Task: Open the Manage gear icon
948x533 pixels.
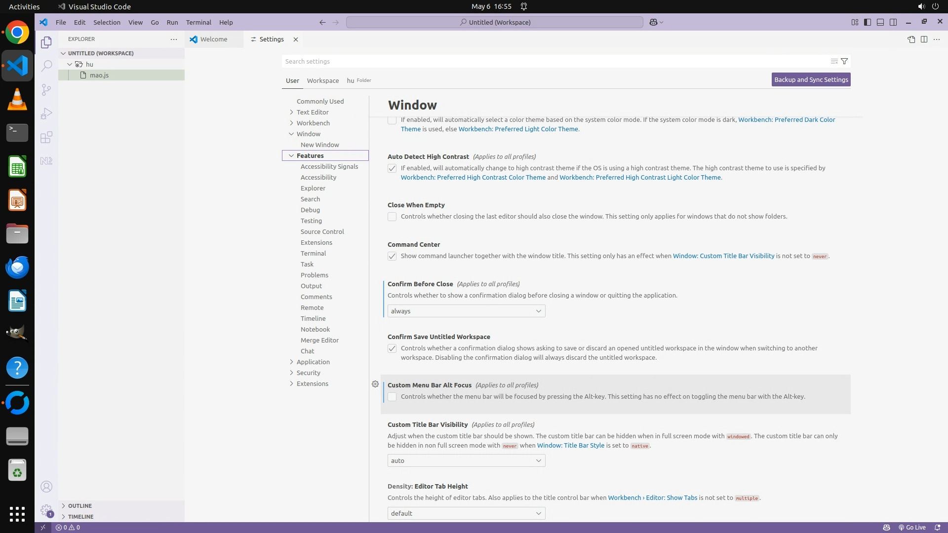Action: tap(46, 510)
